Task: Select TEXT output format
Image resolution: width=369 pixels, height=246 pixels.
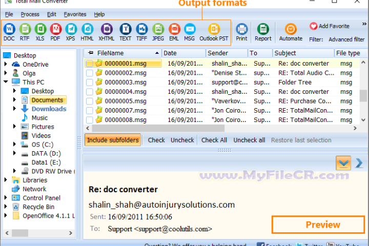Action: 126,32
